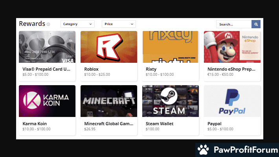Click the Karma Koin title link
Viewport: 279px width, 157px height.
[35, 124]
